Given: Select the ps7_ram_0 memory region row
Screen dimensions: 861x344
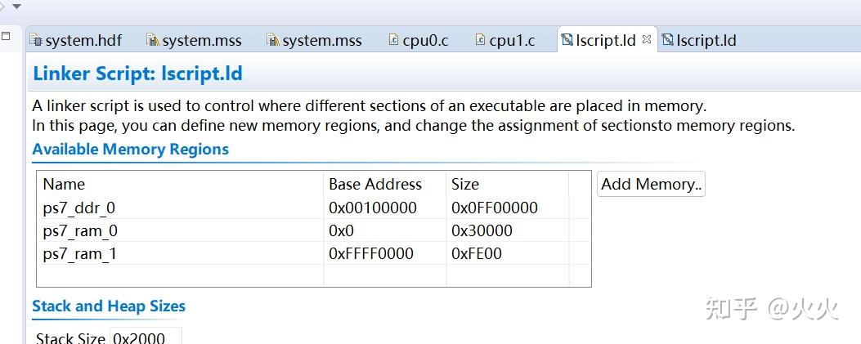Looking at the screenshot, I should click(x=313, y=231).
